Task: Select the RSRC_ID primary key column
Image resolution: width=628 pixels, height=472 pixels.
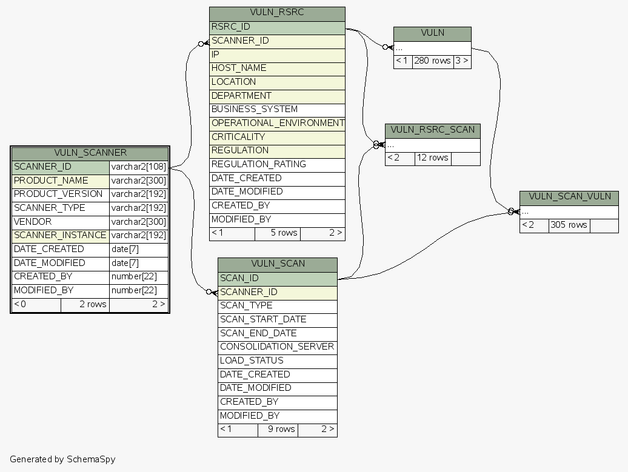Action: tap(277, 27)
